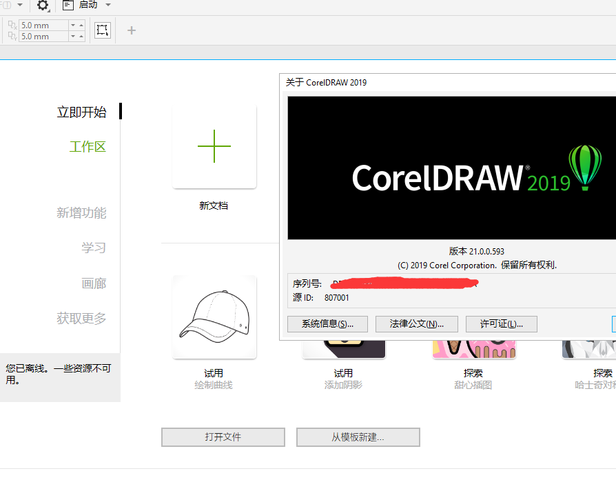Image resolution: width=616 pixels, height=500 pixels.
Task: Click the 许可证(L)... button
Action: [501, 324]
